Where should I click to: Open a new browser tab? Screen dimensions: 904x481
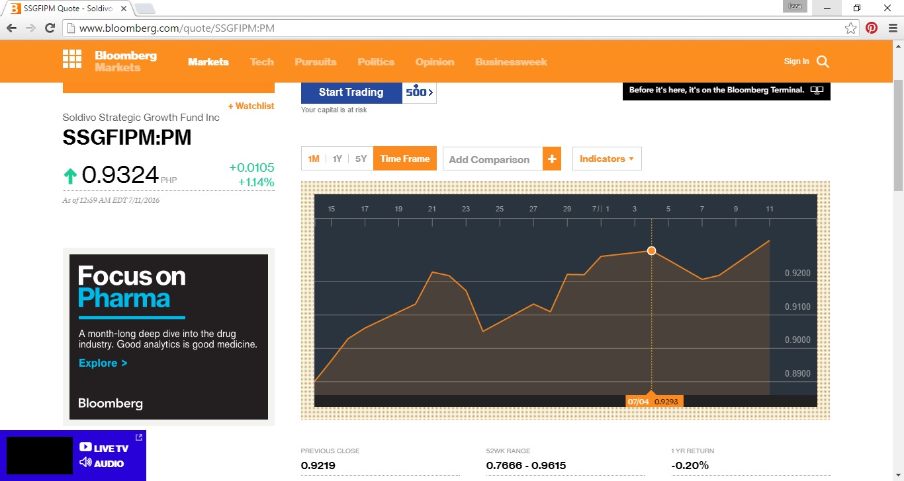[145, 9]
